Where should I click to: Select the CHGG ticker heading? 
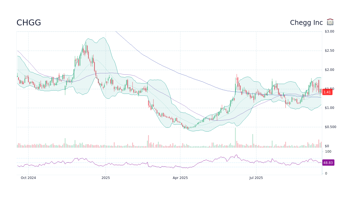point(29,22)
